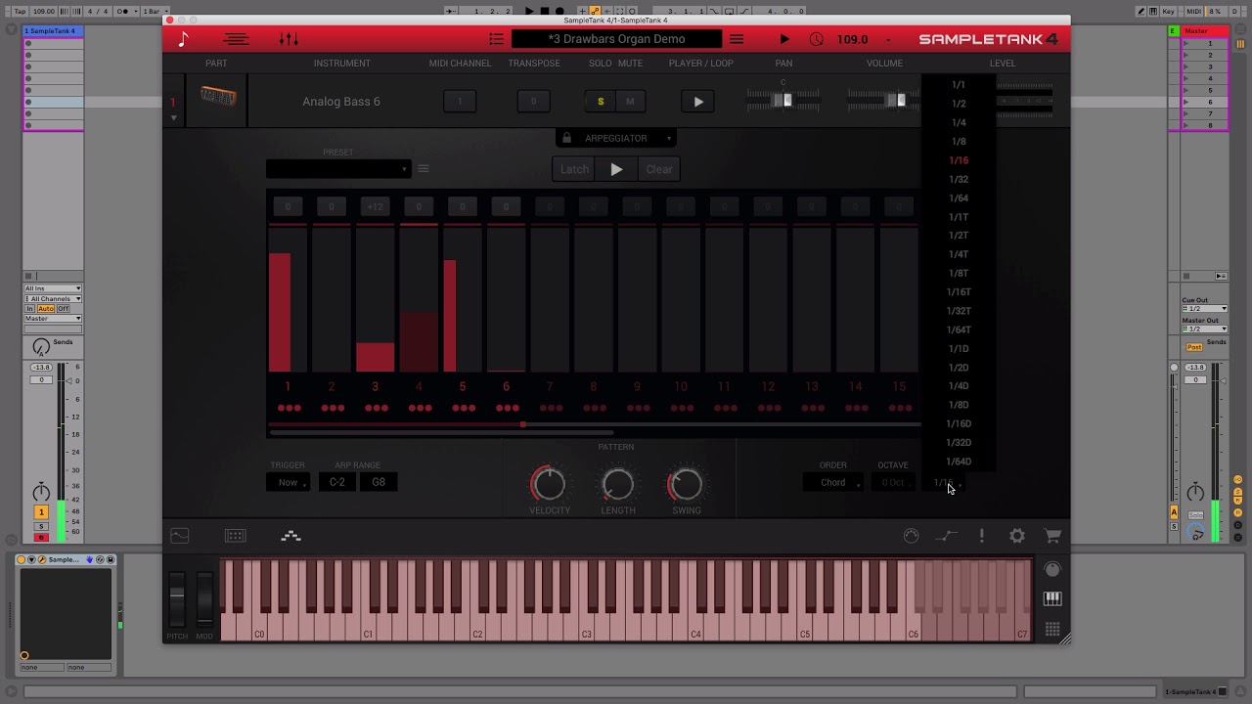This screenshot has height=704, width=1252.
Task: Start transport playback in SampleTank header
Action: coord(783,39)
